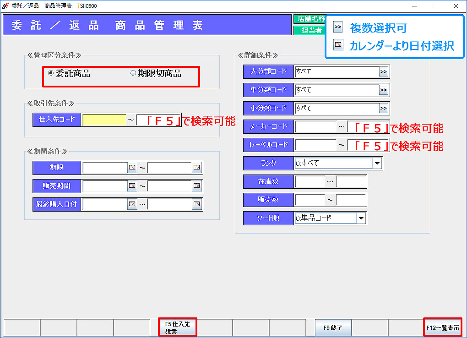Click the 期限 start date field
The image size is (467, 338).
point(105,168)
